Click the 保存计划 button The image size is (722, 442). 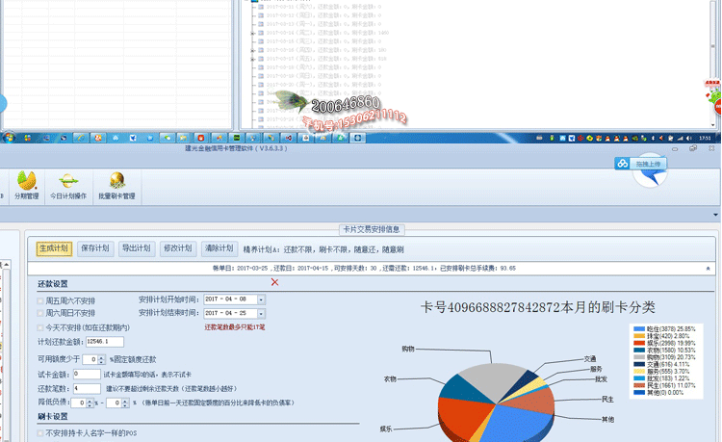point(95,248)
